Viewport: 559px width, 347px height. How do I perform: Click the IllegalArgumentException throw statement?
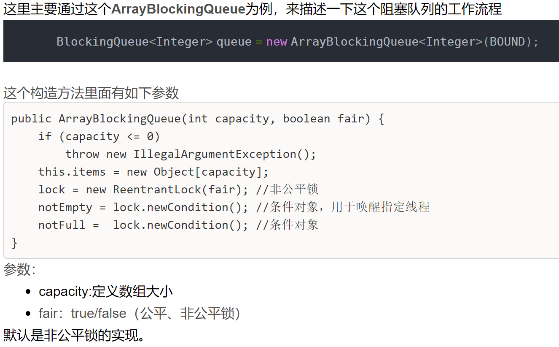pos(191,155)
